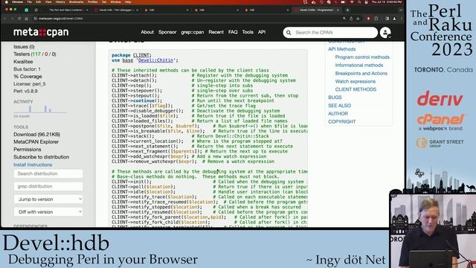This screenshot has height=268, width=476.
Task: Click the browser address bar URL
Action: pyautogui.click(x=61, y=19)
